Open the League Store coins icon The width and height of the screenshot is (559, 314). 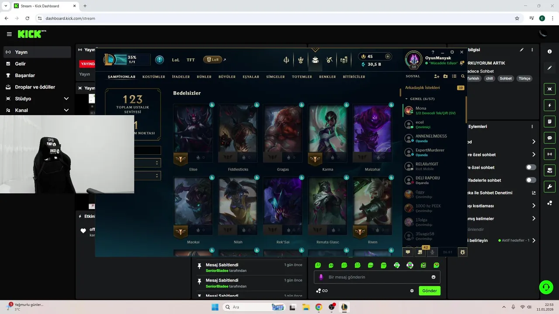[344, 60]
